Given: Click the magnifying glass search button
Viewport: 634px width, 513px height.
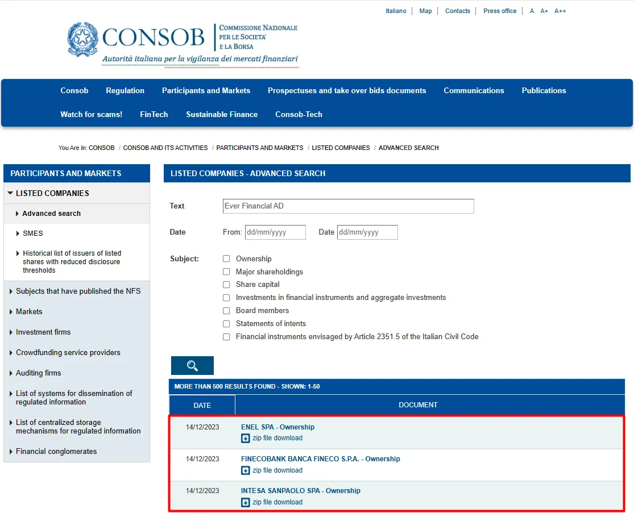Looking at the screenshot, I should click(192, 365).
